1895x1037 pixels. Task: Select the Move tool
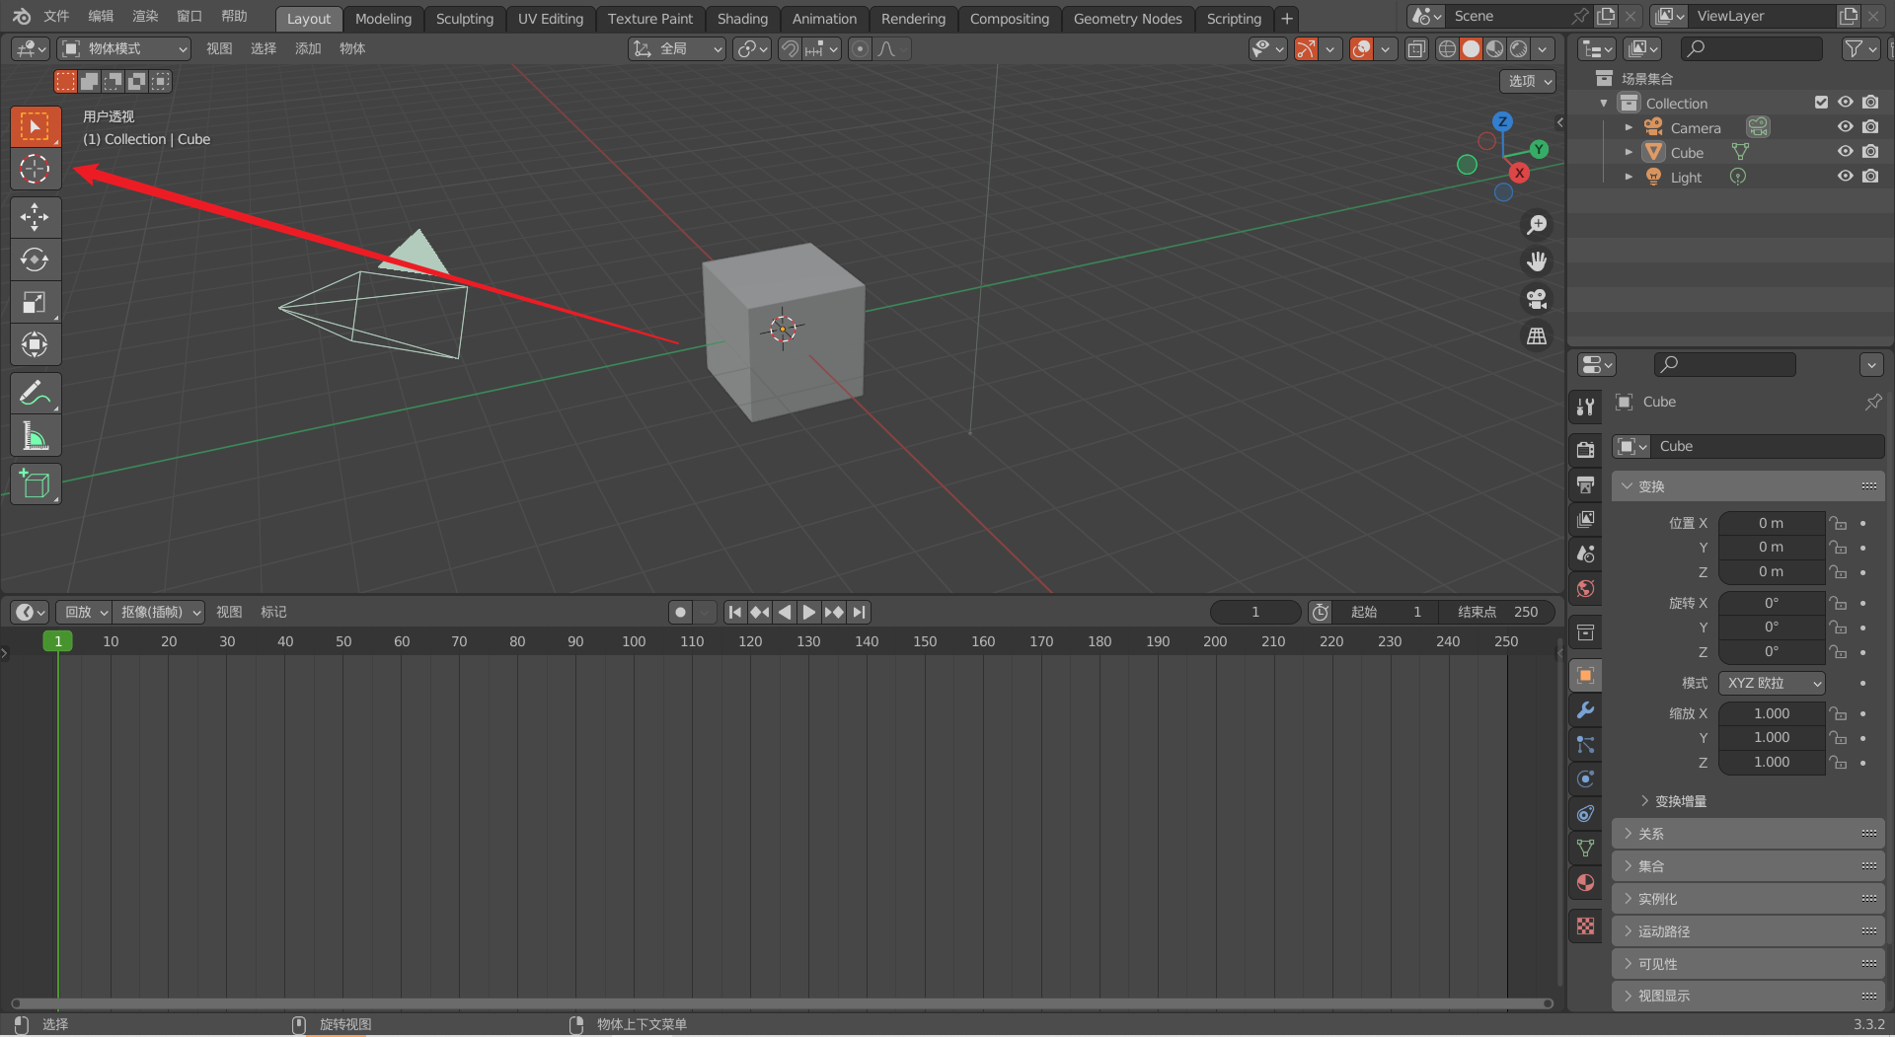point(36,217)
